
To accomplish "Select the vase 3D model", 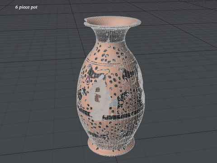I will (111, 86).
